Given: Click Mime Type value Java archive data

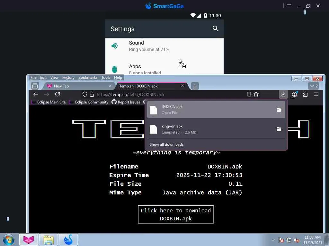Looking at the screenshot, I should [202, 193].
